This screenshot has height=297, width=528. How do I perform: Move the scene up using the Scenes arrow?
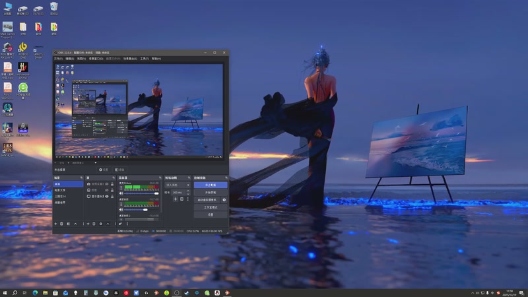pos(75,224)
